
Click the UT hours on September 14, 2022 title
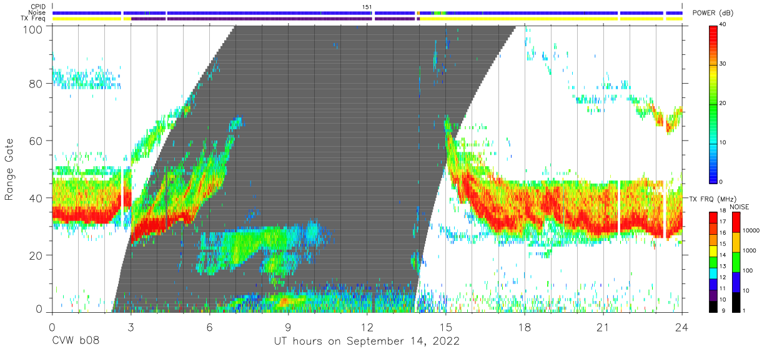pyautogui.click(x=367, y=342)
